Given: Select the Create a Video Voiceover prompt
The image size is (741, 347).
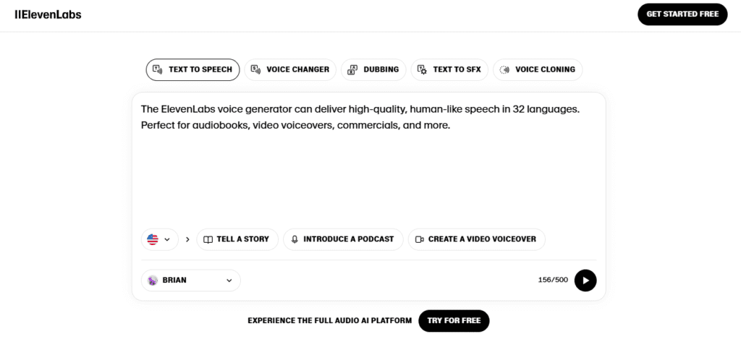Looking at the screenshot, I should [x=476, y=239].
